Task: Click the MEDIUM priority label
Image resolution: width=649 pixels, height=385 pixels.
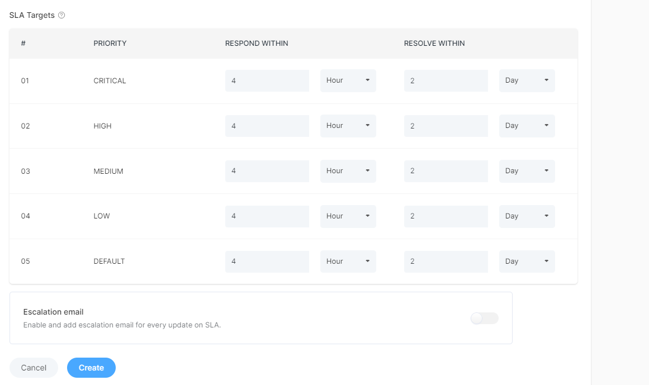Action: coord(108,171)
